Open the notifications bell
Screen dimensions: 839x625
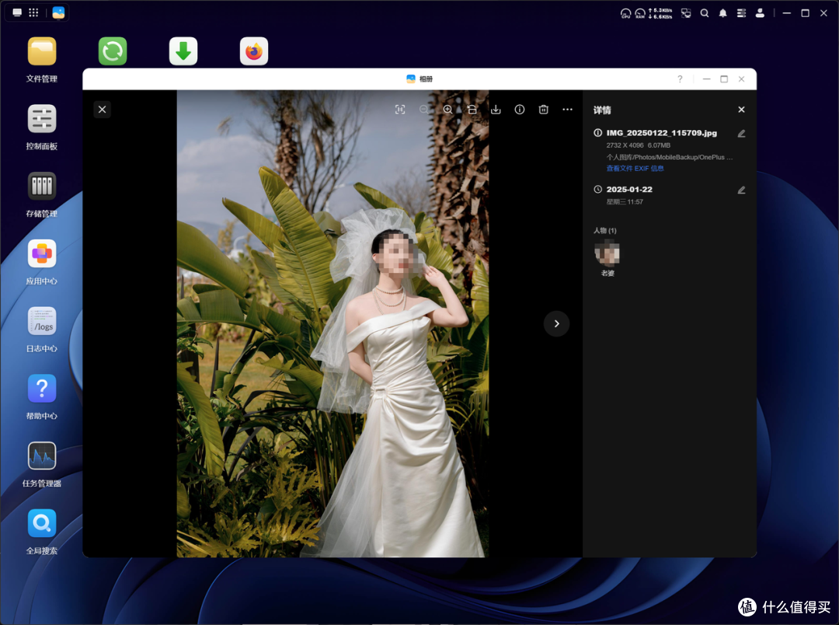723,13
